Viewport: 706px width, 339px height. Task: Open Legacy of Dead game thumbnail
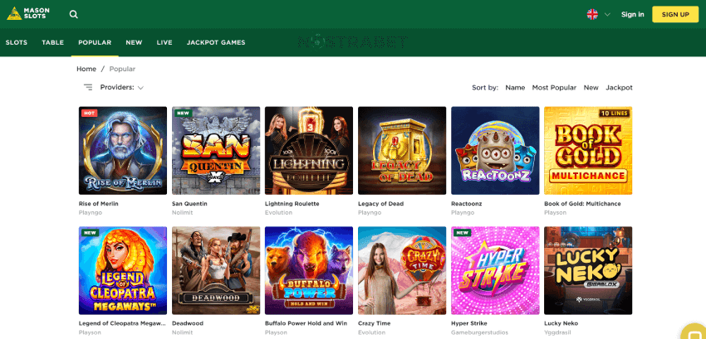(402, 151)
